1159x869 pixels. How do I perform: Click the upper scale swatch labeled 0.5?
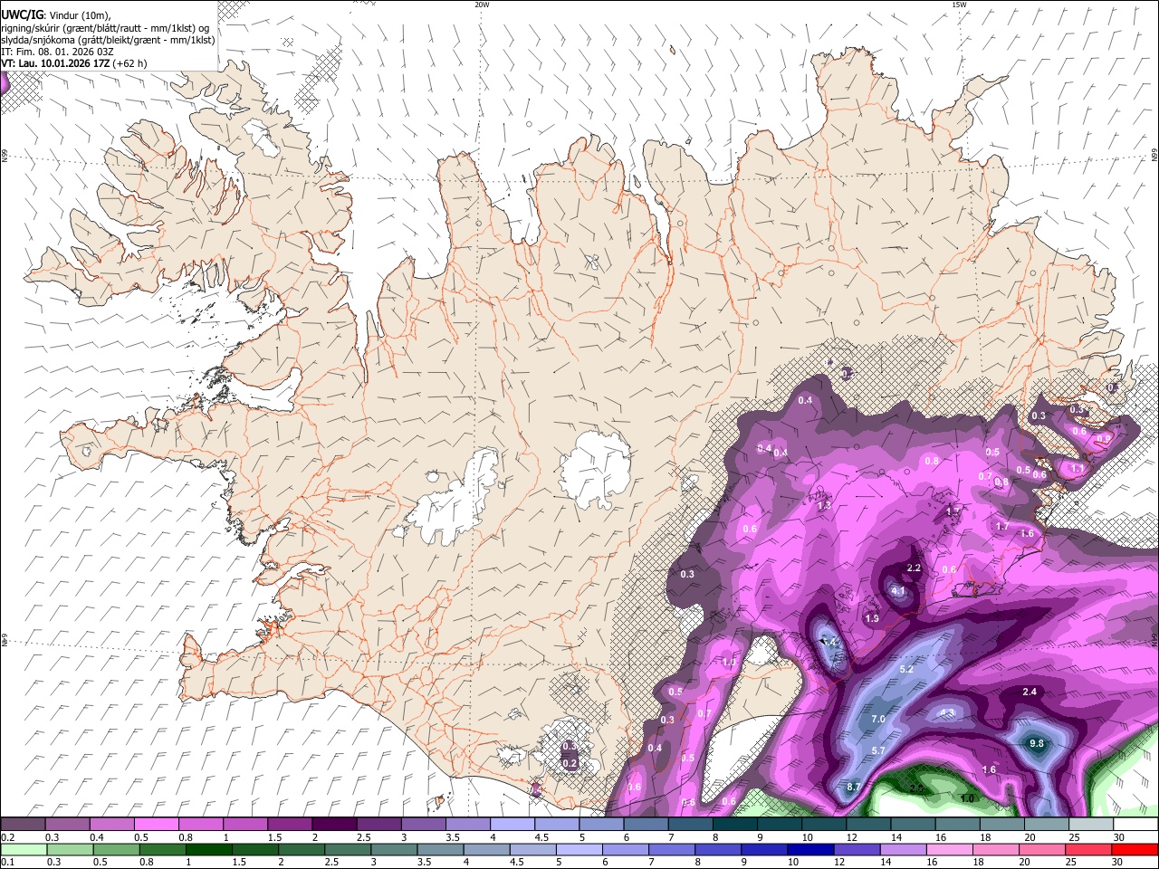click(156, 824)
